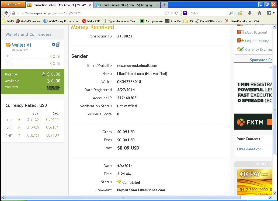Open the URL bar history dropdown arrow

(172, 13)
